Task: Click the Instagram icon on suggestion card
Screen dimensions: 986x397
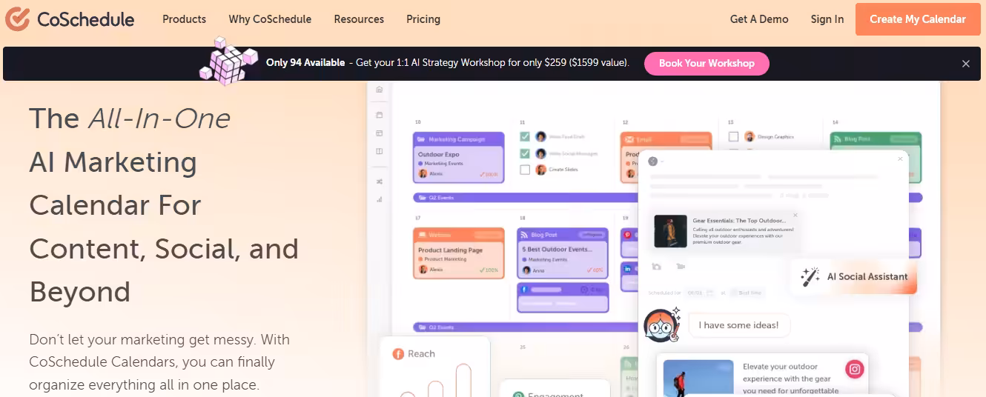Action: point(855,369)
